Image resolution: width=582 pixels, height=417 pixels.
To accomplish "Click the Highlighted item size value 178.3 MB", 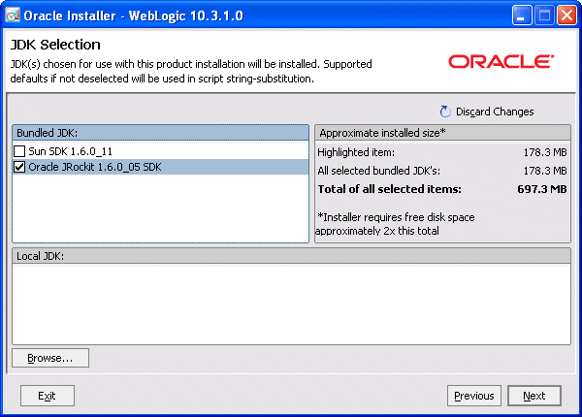I will pyautogui.click(x=545, y=152).
